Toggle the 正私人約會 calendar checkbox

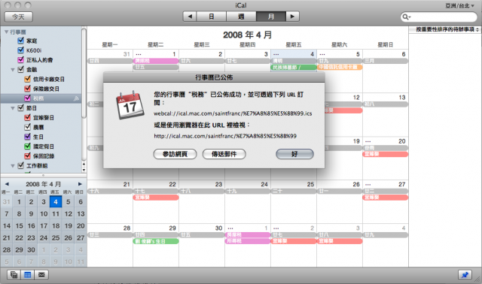pos(21,60)
